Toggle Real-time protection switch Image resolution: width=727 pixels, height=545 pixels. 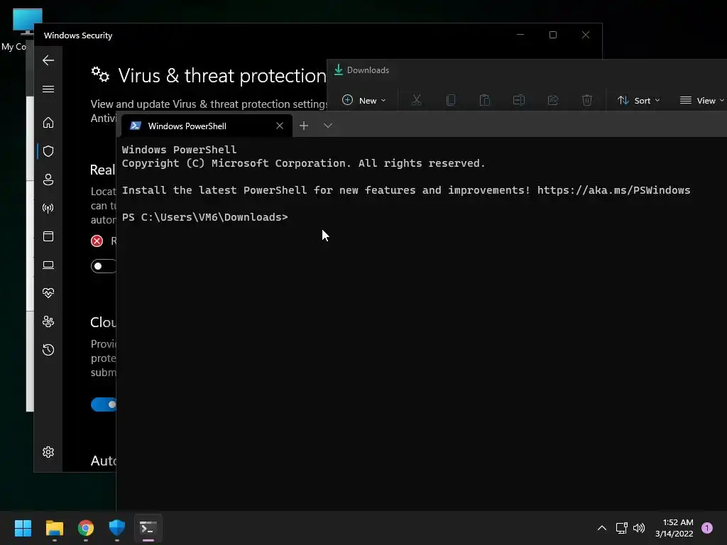pyautogui.click(x=104, y=266)
